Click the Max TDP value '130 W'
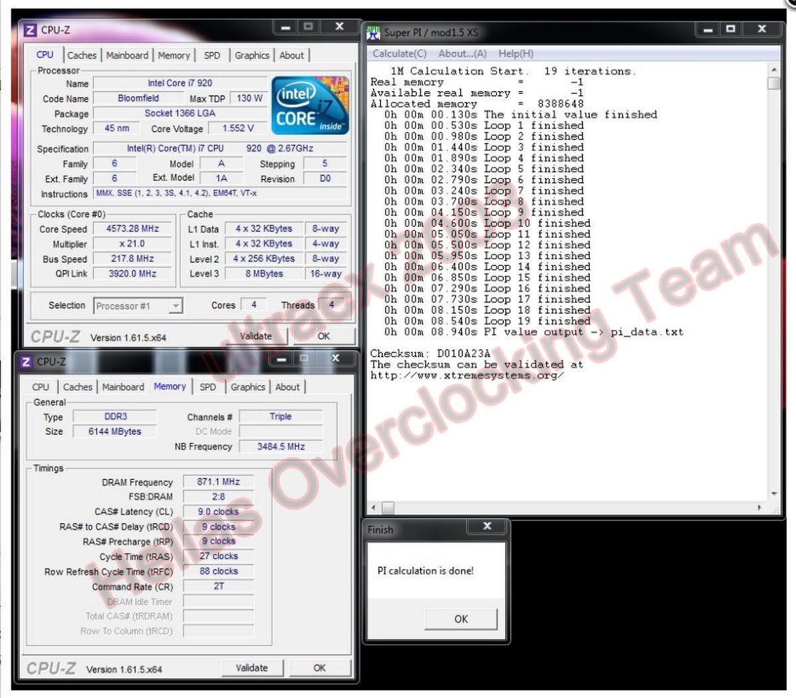796x698 pixels. [x=249, y=98]
